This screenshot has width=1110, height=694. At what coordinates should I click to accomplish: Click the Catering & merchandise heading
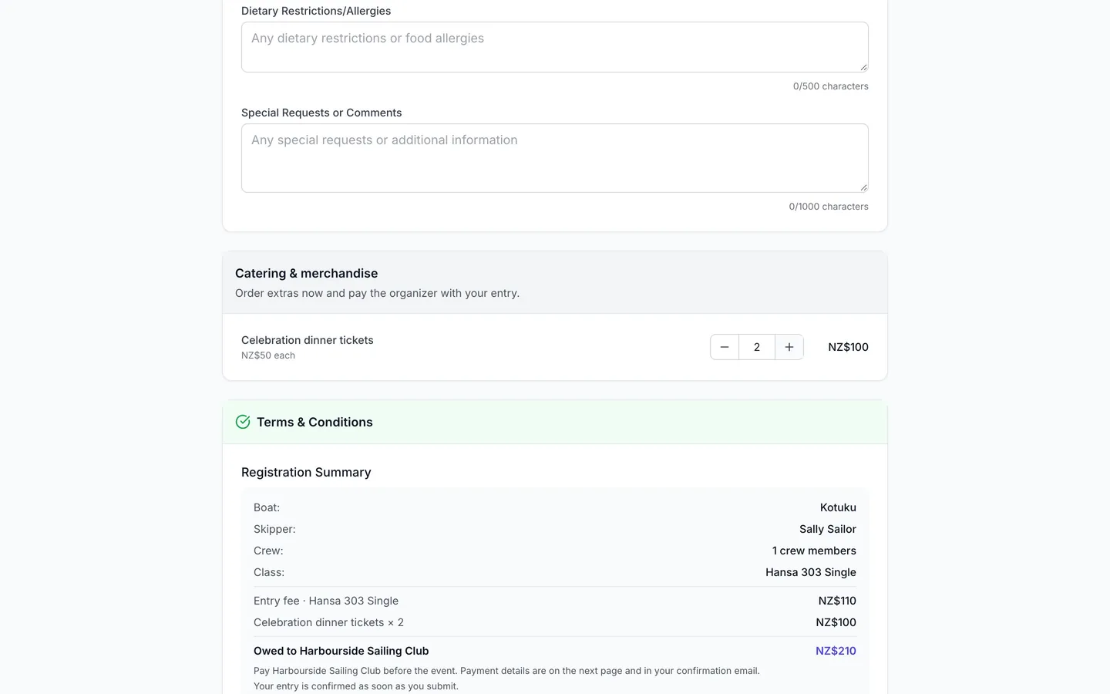coord(306,273)
